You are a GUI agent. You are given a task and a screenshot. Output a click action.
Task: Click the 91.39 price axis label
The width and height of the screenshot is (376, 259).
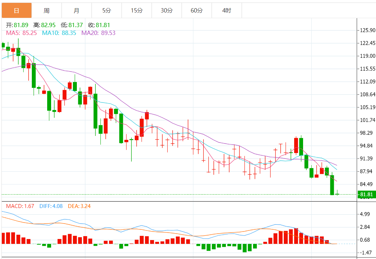coord(366,158)
